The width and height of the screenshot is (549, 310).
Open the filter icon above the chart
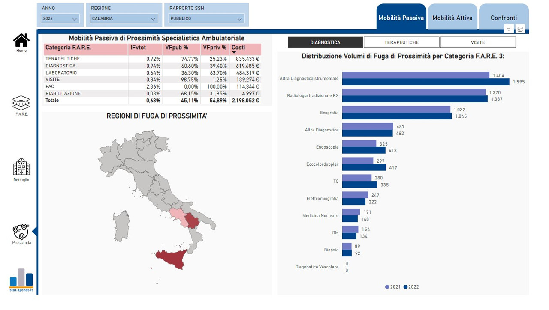(509, 29)
